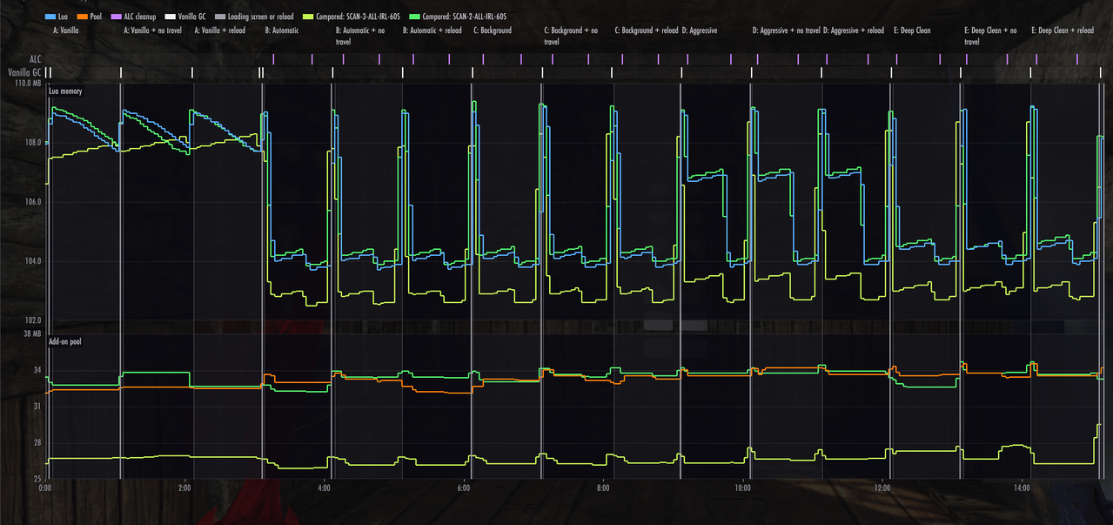1113x525 pixels.
Task: Toggle the ALC cleanup legend entry
Action: point(136,17)
